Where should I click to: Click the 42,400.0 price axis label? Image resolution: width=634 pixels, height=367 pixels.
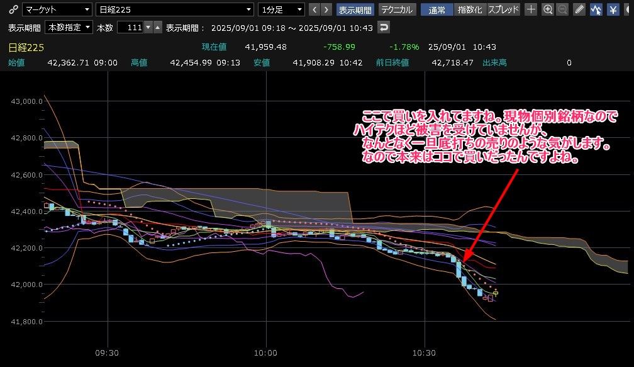coord(26,212)
